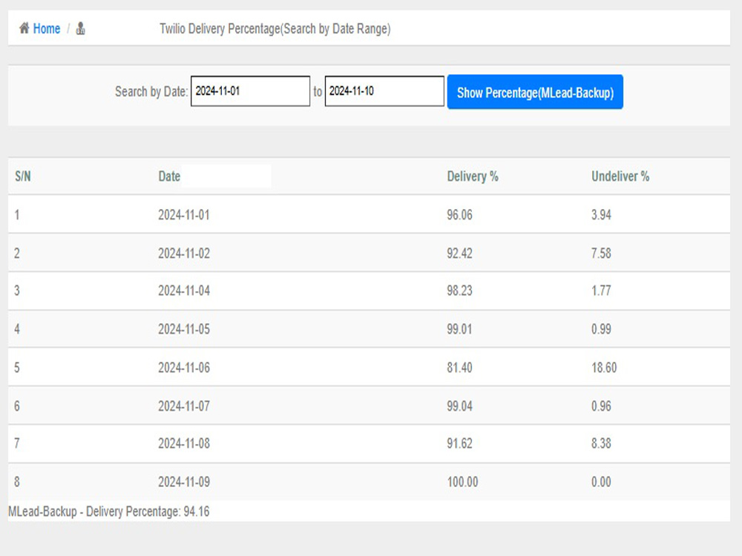Click serial number 1 in 2024-11-01 row
Image resolution: width=742 pixels, height=556 pixels.
tap(17, 215)
